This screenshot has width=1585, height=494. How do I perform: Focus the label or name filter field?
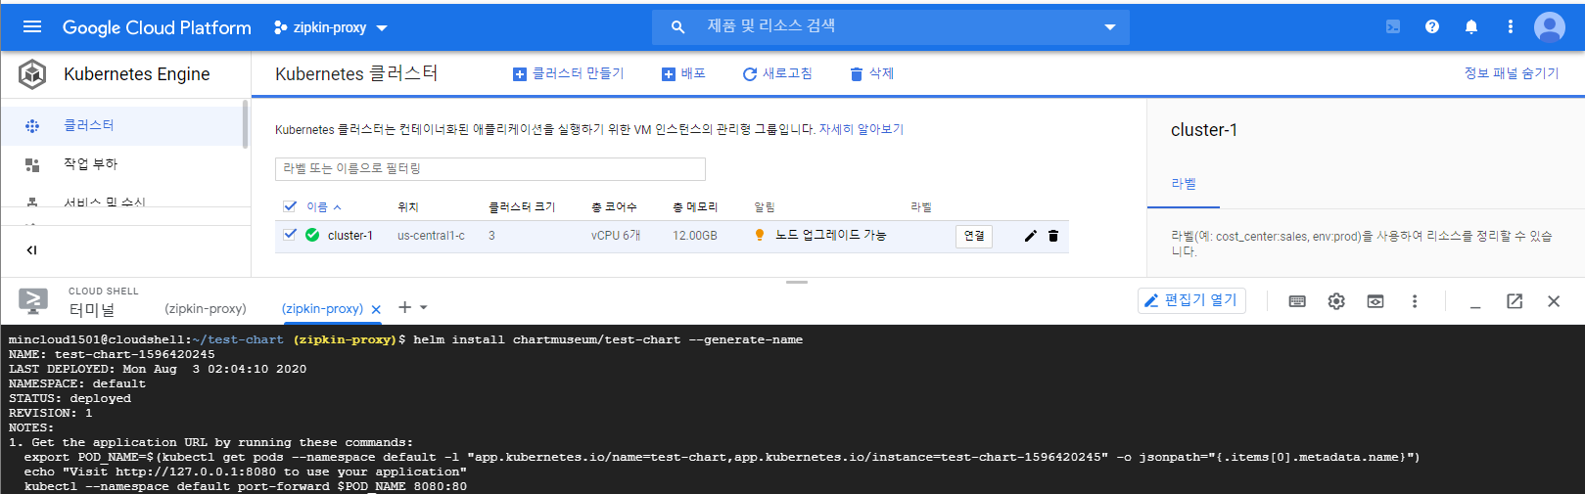tap(489, 168)
